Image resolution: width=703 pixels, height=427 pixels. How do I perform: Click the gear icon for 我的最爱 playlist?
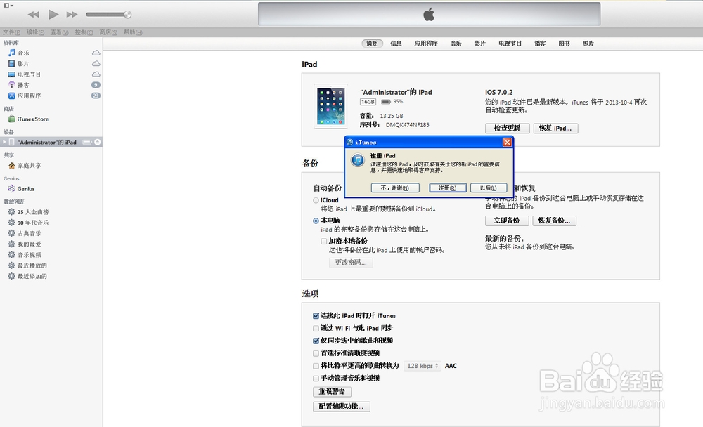click(12, 244)
